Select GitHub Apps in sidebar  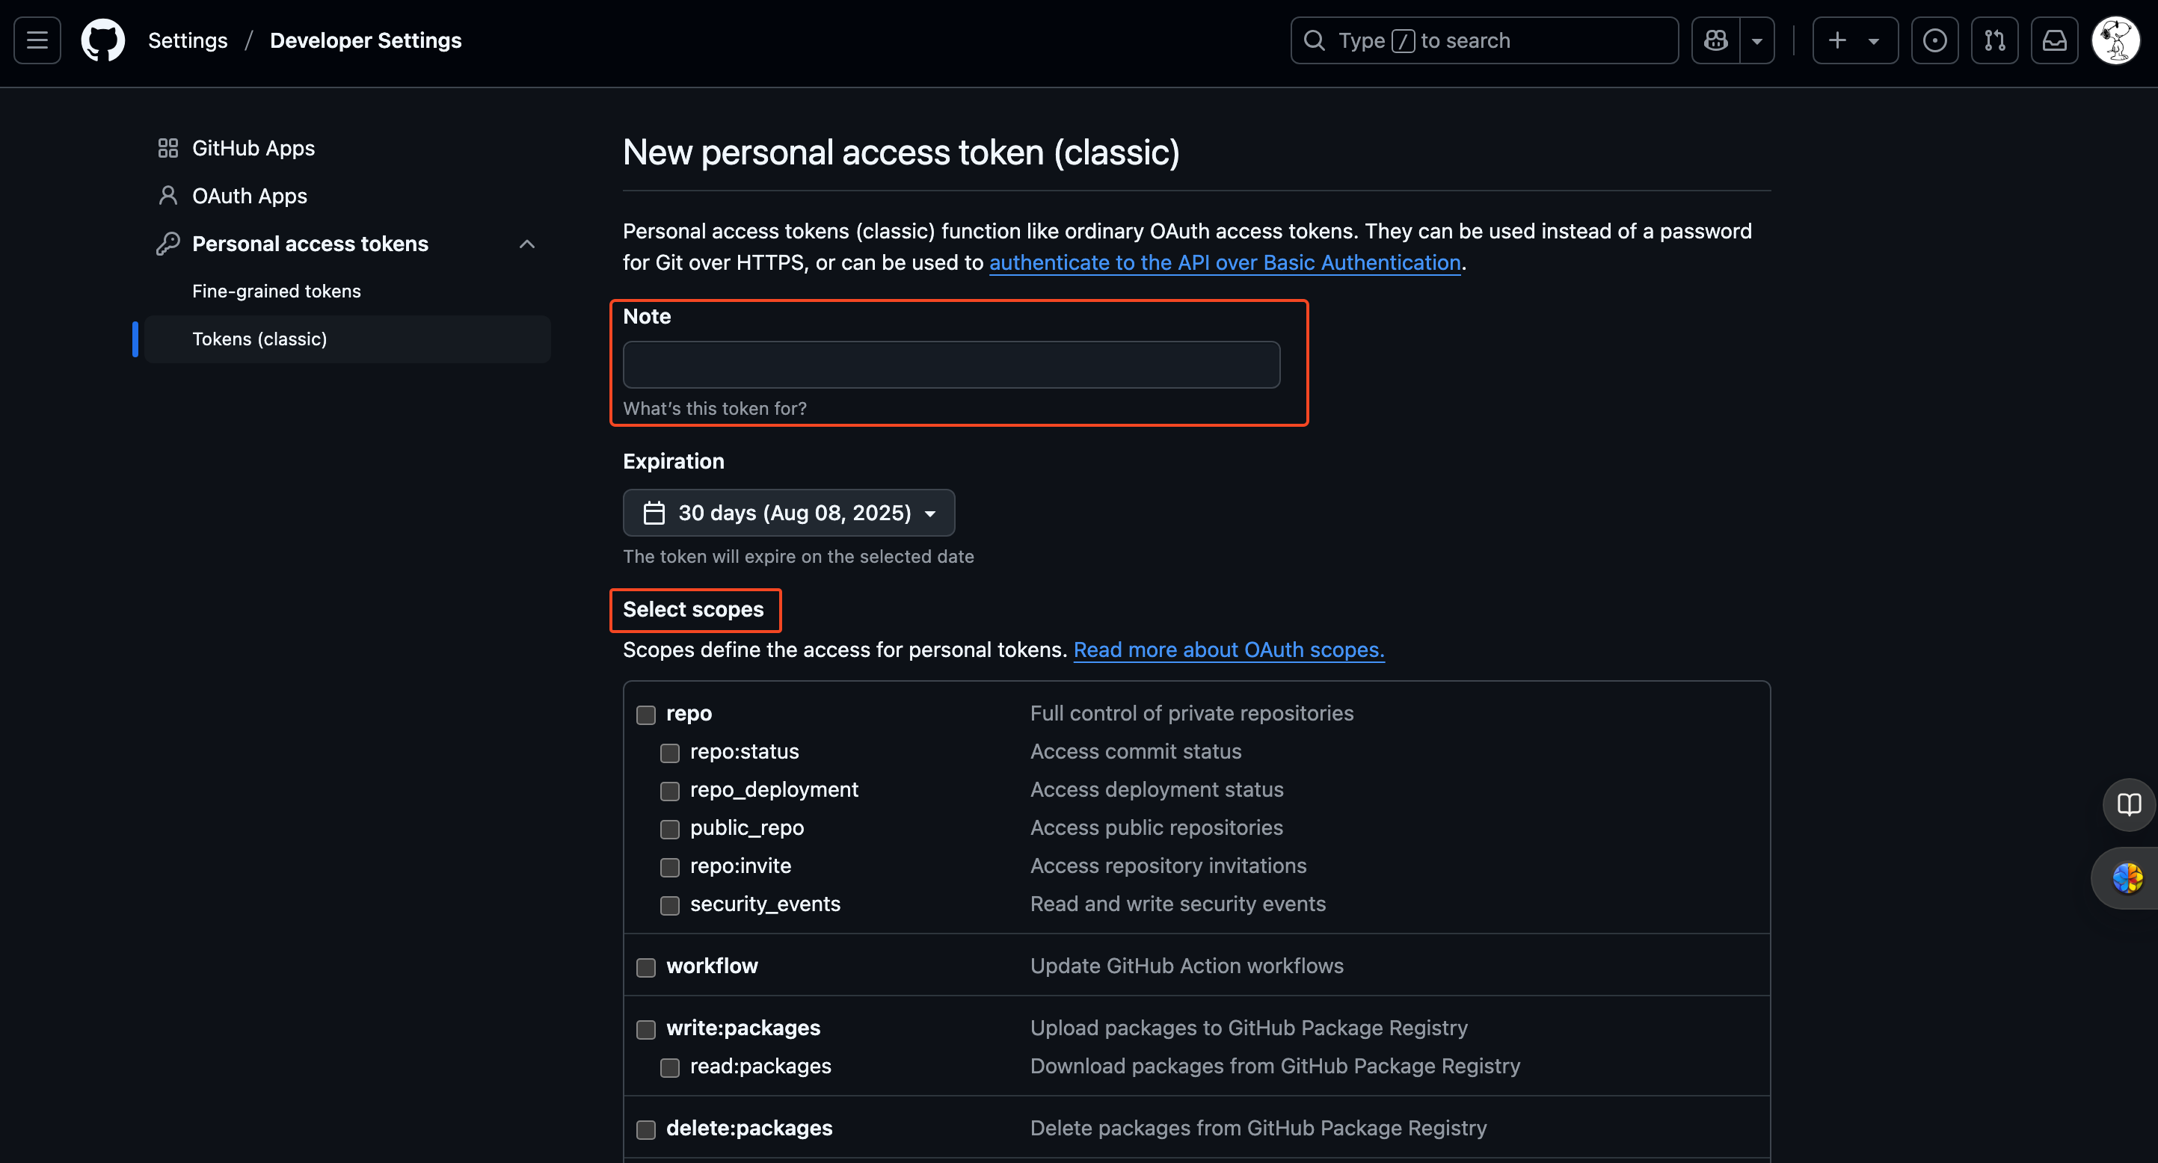pos(253,148)
